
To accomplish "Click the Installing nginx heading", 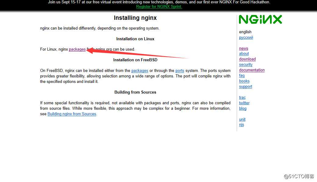I will point(135,18).
